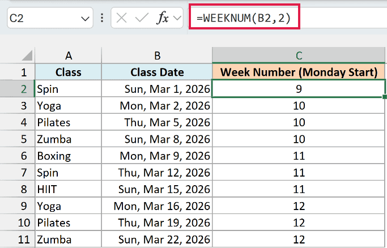Click the week number 12 in row 10
Viewport: 387px width, 248px height.
[x=299, y=223]
